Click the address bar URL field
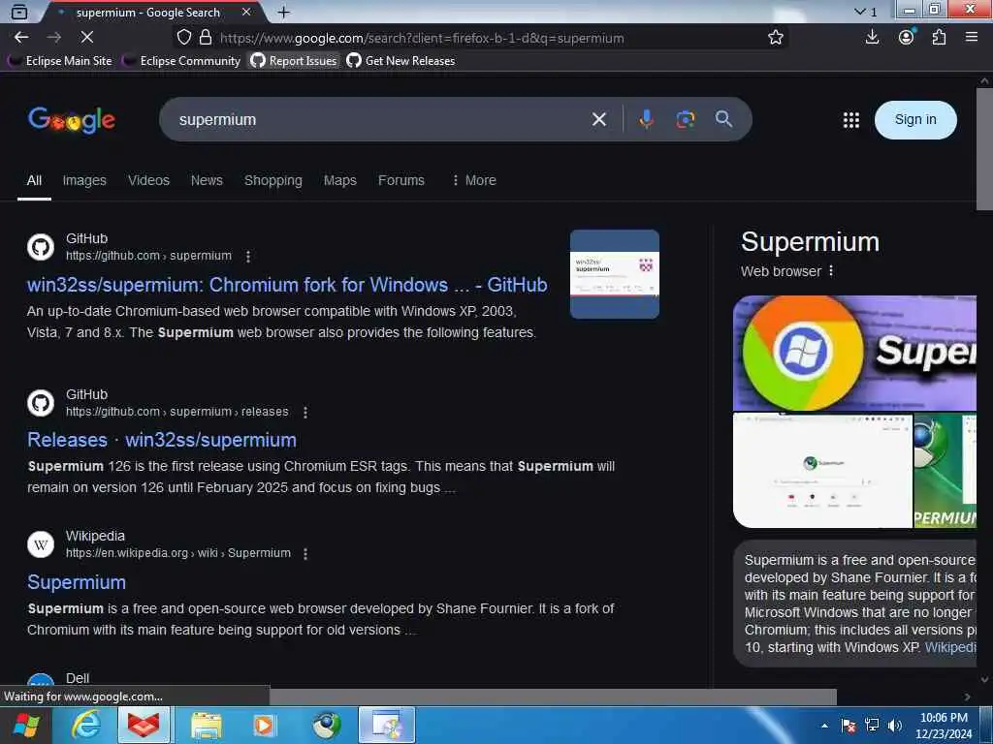 pos(488,38)
